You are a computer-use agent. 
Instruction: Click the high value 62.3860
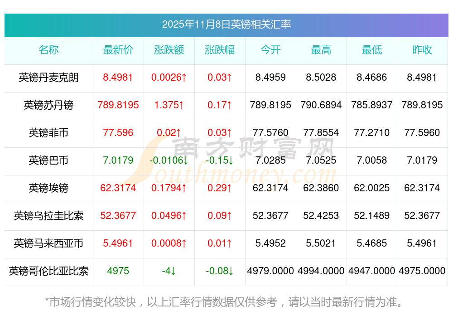(x=321, y=188)
